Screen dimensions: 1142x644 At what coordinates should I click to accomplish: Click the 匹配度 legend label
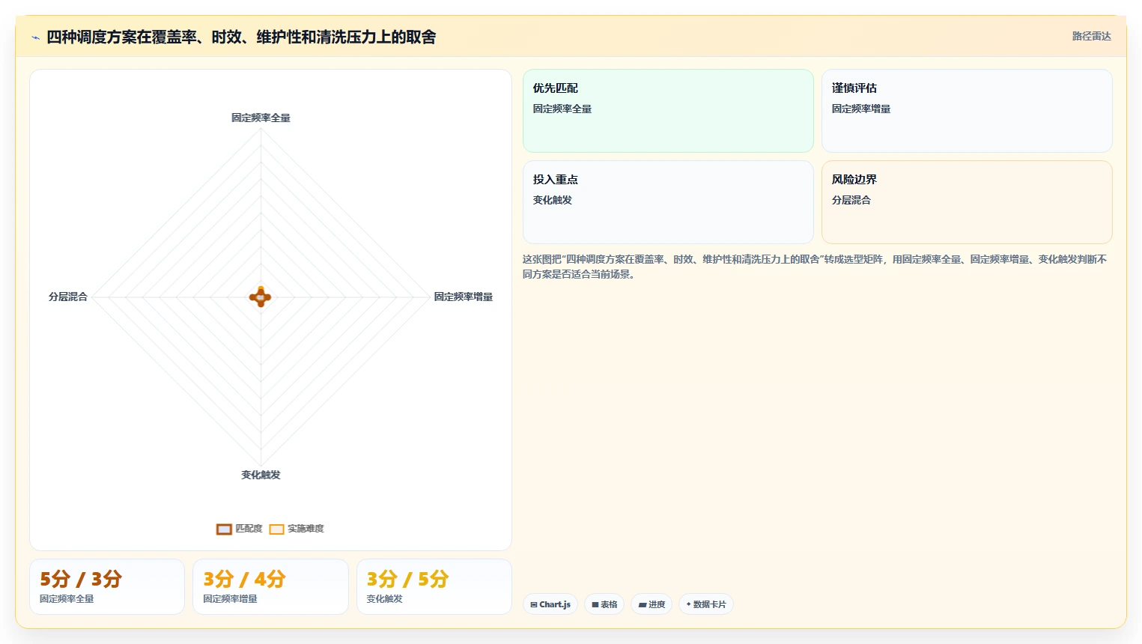[249, 529]
